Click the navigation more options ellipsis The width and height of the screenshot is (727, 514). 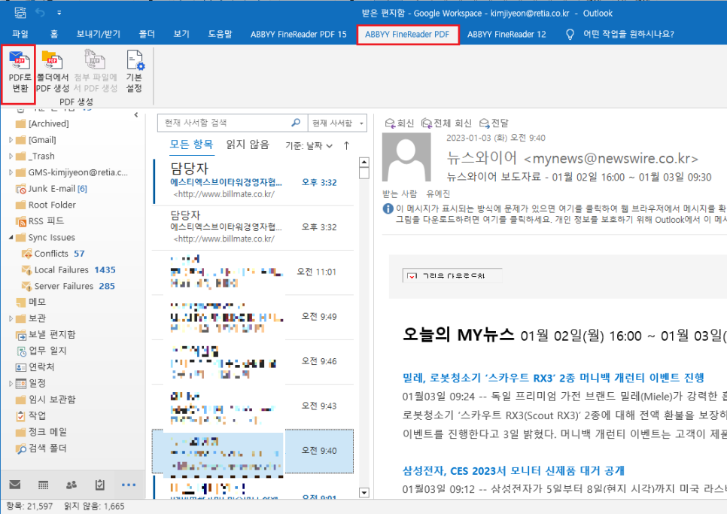pyautogui.click(x=129, y=485)
